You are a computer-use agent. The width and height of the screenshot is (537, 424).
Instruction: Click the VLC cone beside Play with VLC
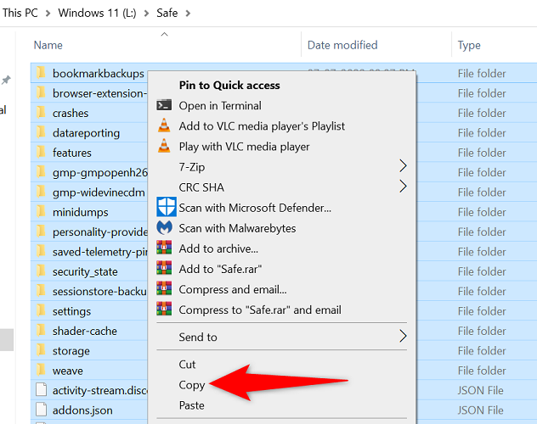pos(165,147)
